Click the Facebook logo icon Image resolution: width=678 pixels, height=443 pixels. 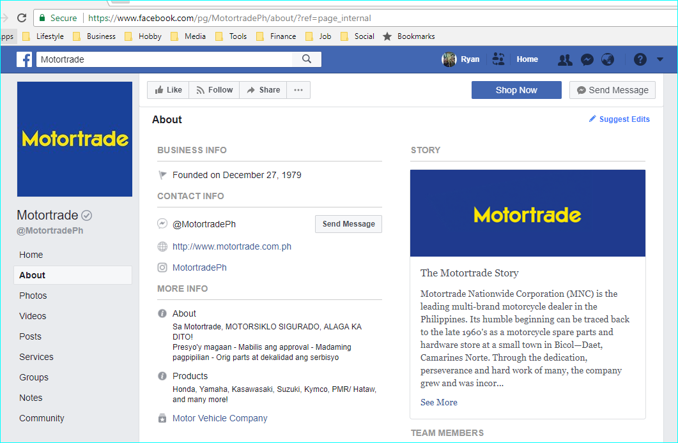[24, 59]
